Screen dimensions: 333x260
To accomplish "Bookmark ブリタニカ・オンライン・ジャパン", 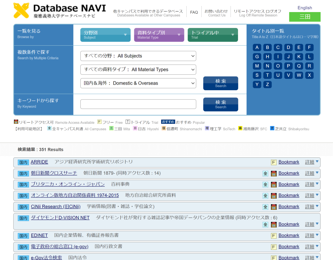I will point(289,184).
